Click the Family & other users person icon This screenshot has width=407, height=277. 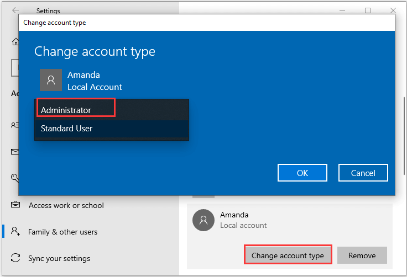tap(15, 231)
